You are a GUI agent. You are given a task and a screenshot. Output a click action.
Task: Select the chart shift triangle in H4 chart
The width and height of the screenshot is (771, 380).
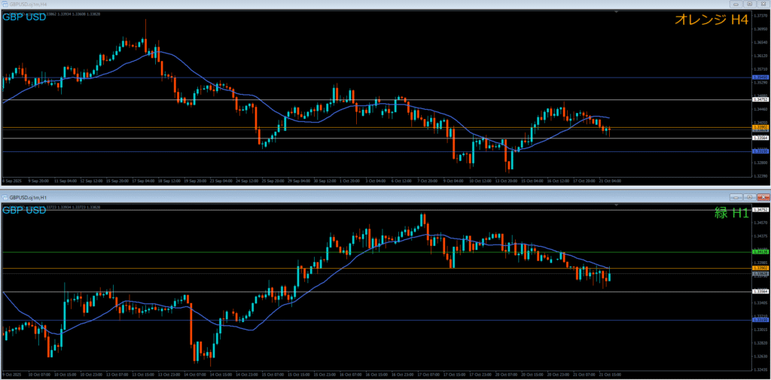616,13
